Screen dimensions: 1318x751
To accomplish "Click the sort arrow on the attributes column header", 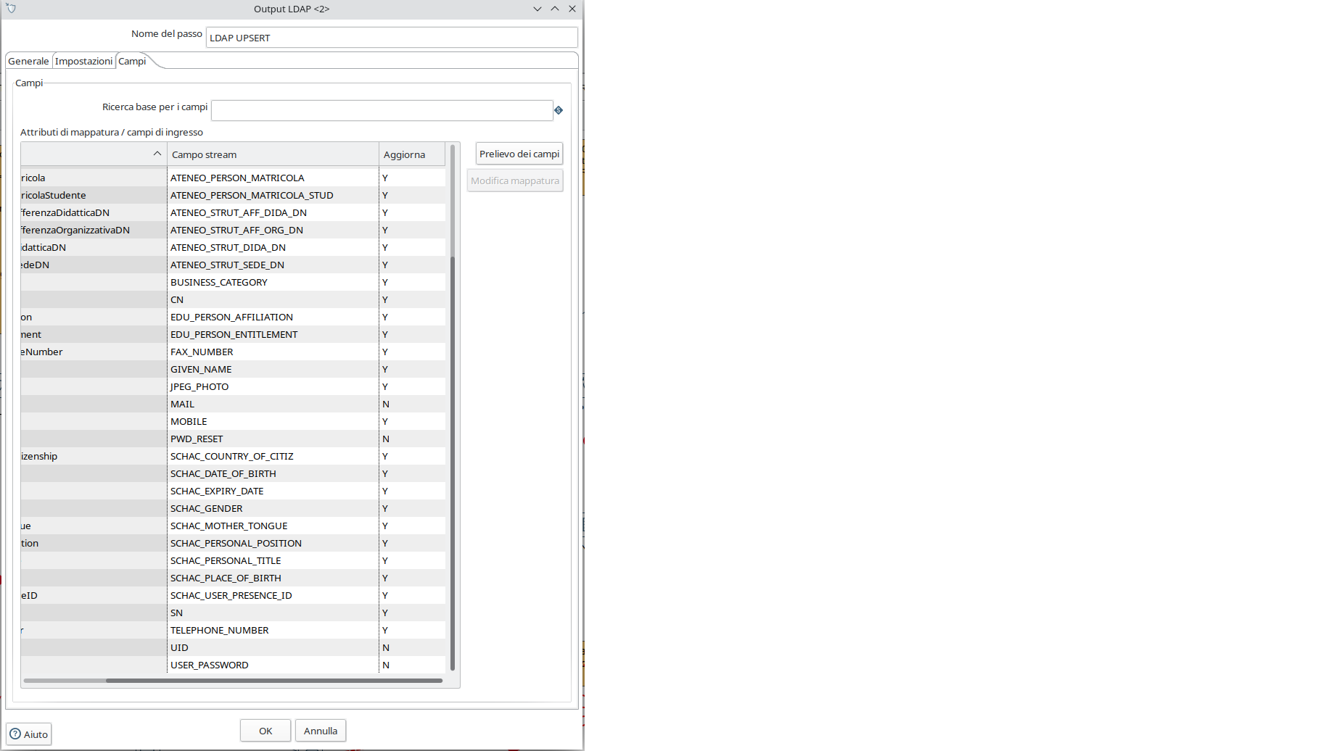I will pyautogui.click(x=156, y=154).
